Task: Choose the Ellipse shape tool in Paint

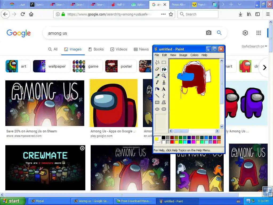Action: tap(157, 109)
